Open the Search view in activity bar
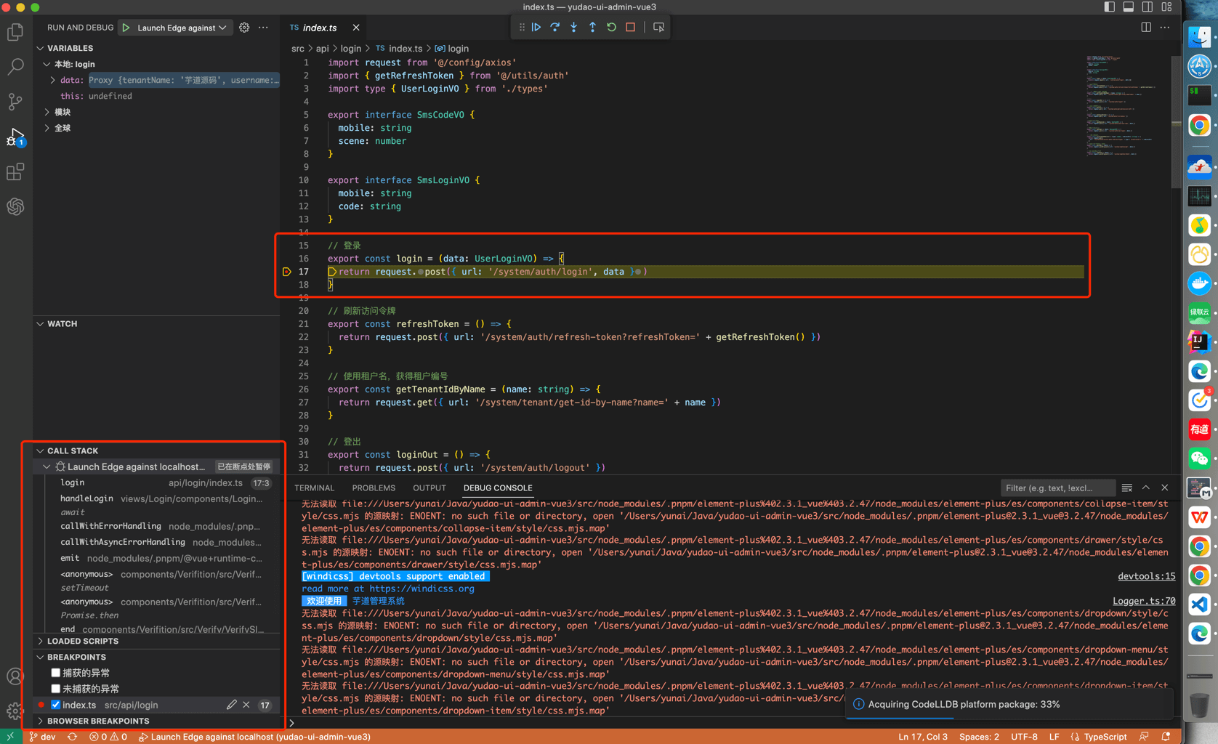1218x744 pixels. [x=15, y=67]
